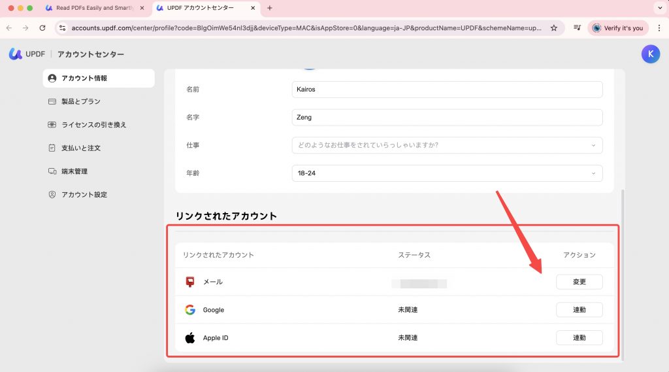Viewport: 669px width, 372px height.
Task: Click the tab search chevron at top right
Action: point(660,8)
